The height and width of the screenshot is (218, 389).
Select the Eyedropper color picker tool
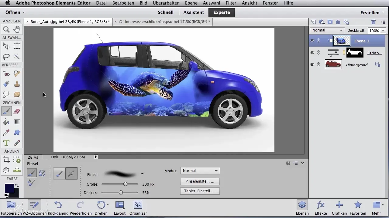6,132
